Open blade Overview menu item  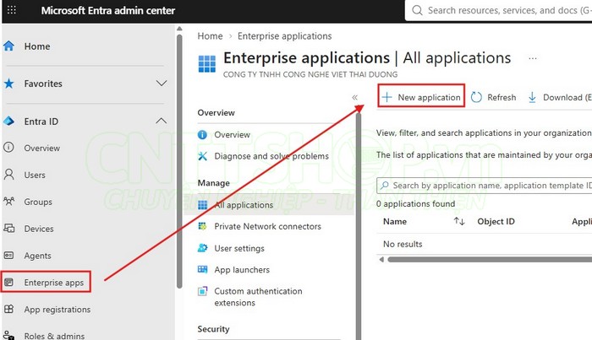(233, 134)
